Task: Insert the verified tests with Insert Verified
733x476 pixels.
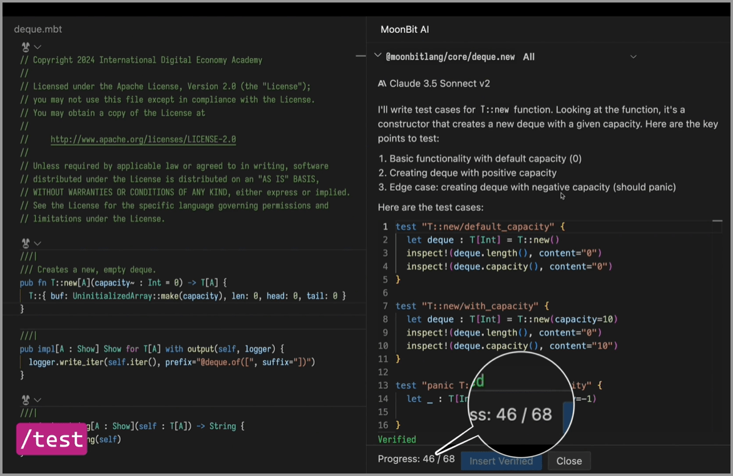Action: [501, 461]
